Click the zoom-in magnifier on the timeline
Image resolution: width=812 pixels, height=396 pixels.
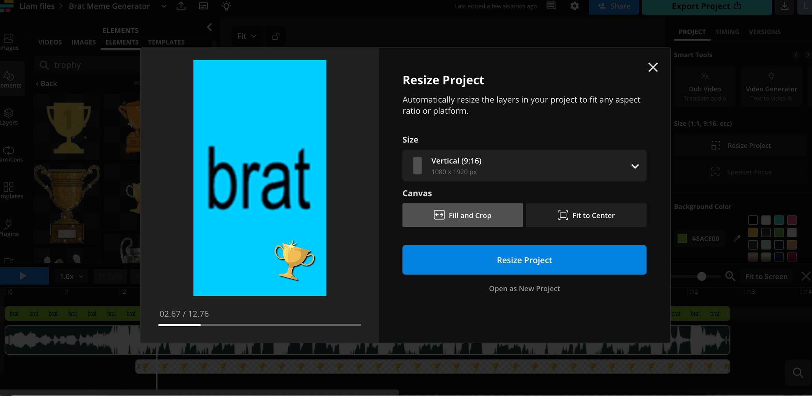730,276
